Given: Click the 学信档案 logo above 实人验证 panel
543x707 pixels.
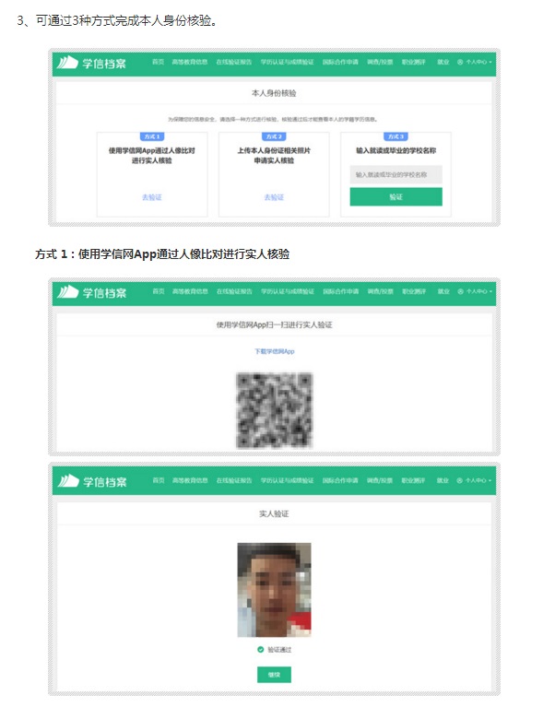Looking at the screenshot, I should [x=91, y=481].
